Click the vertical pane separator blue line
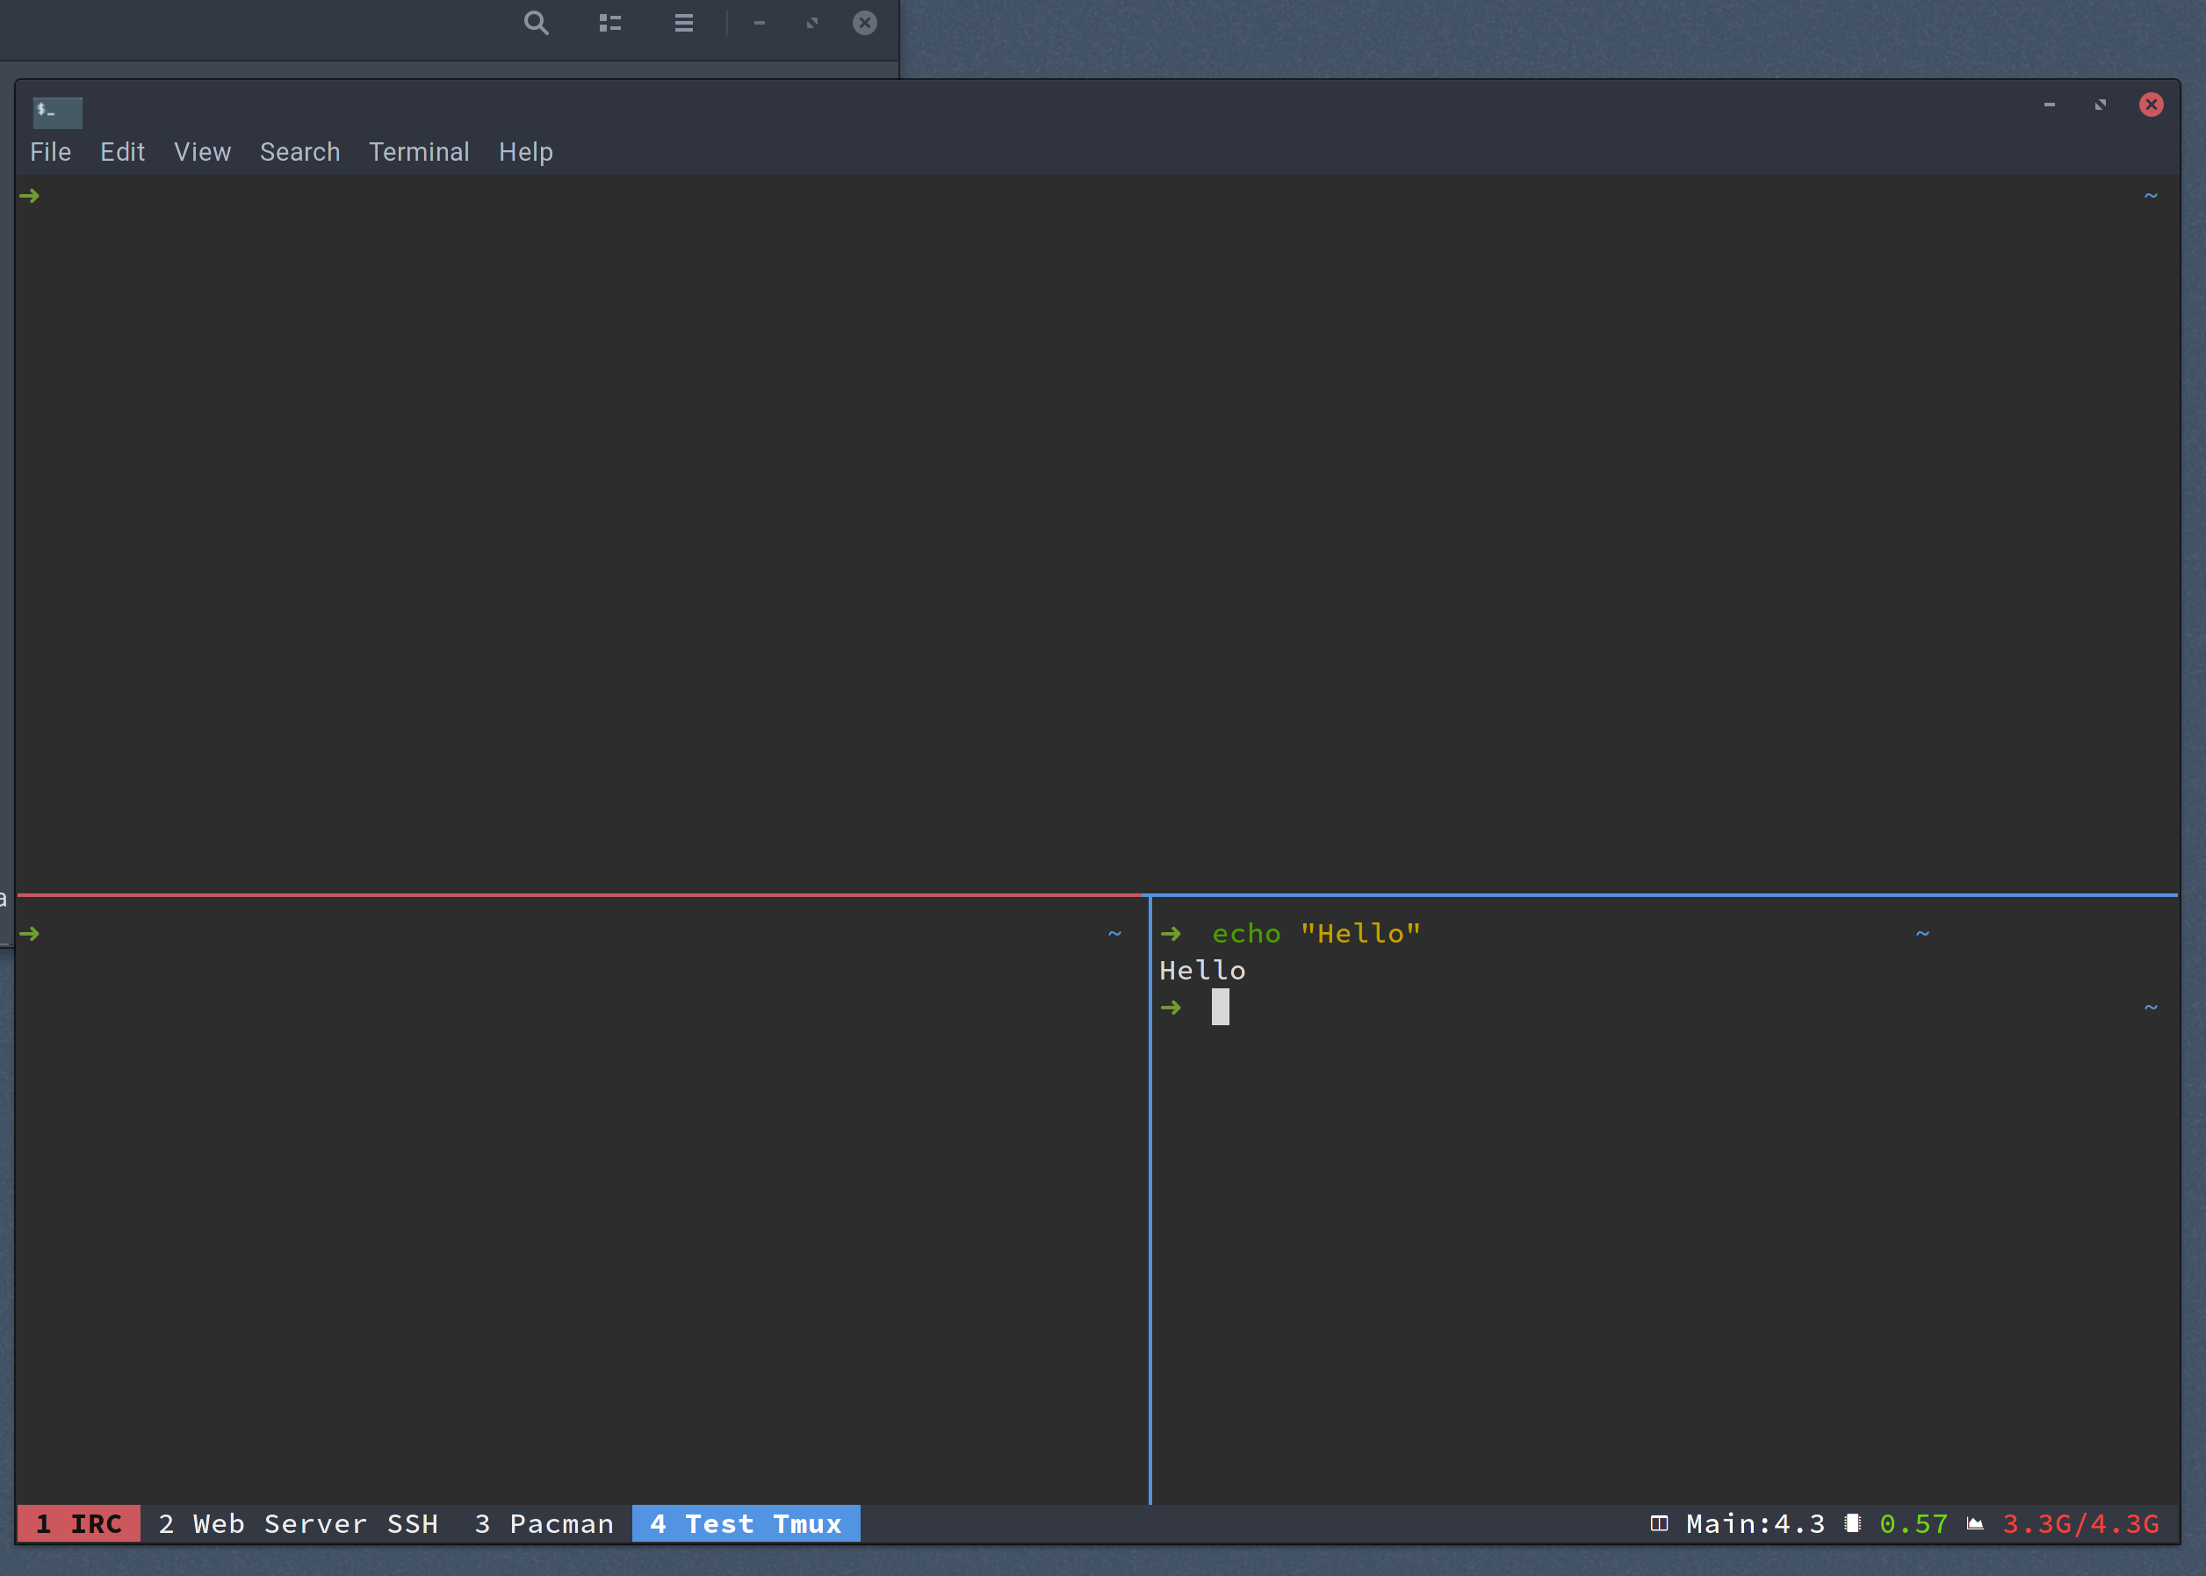The image size is (2206, 1576). (x=1150, y=1194)
